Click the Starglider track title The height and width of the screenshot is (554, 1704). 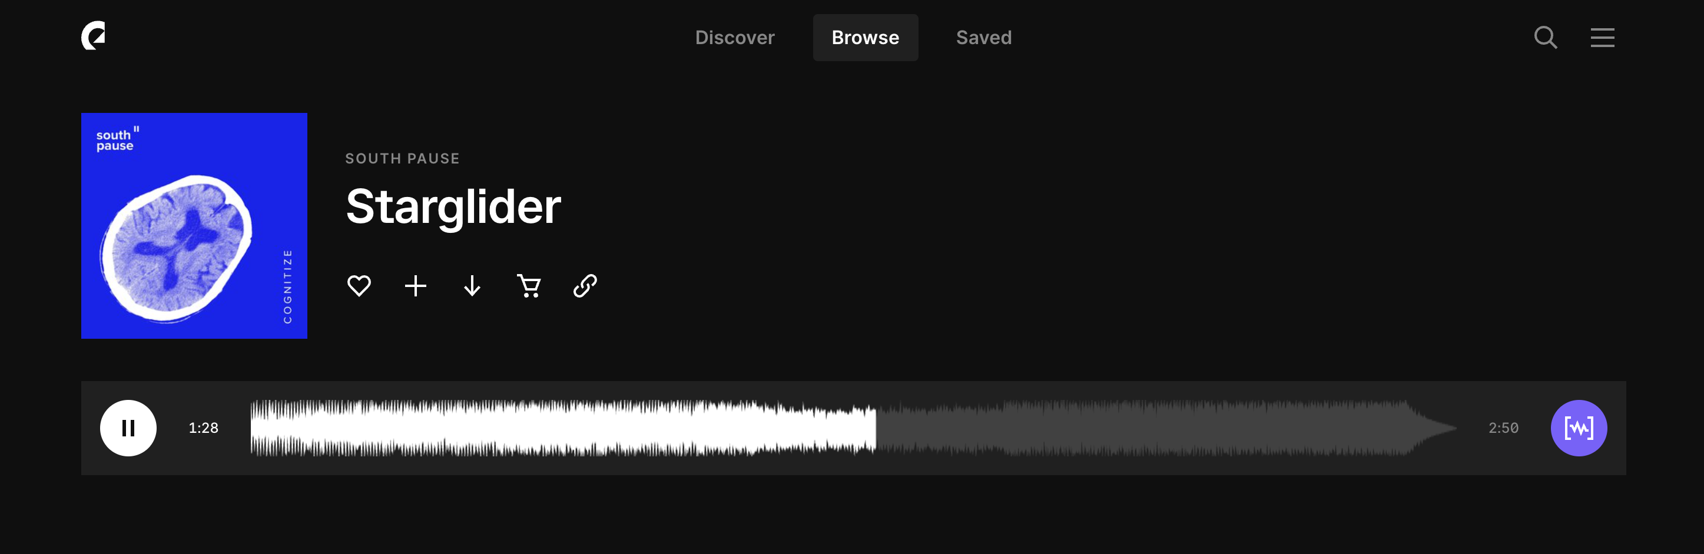[x=453, y=206]
